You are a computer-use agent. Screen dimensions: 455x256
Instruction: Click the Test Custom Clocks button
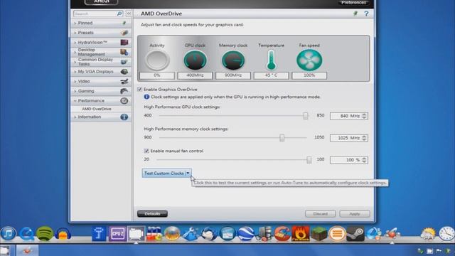164,174
